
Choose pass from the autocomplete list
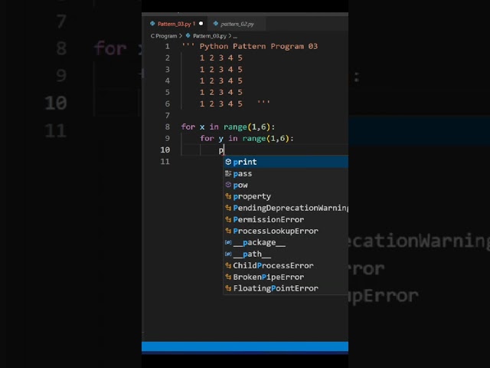(x=286, y=173)
